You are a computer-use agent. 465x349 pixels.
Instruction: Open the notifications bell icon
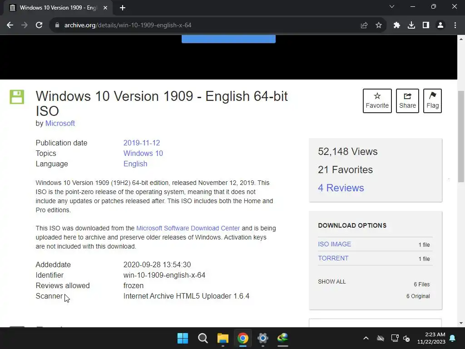coord(453,338)
